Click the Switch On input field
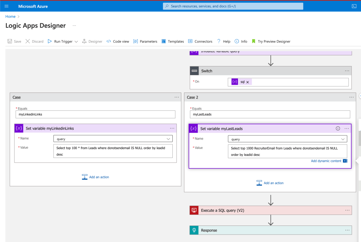 [x=288, y=82]
